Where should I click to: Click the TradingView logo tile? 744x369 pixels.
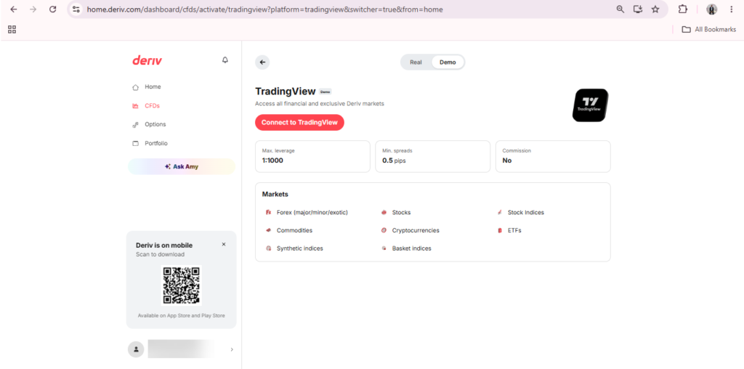[590, 105]
